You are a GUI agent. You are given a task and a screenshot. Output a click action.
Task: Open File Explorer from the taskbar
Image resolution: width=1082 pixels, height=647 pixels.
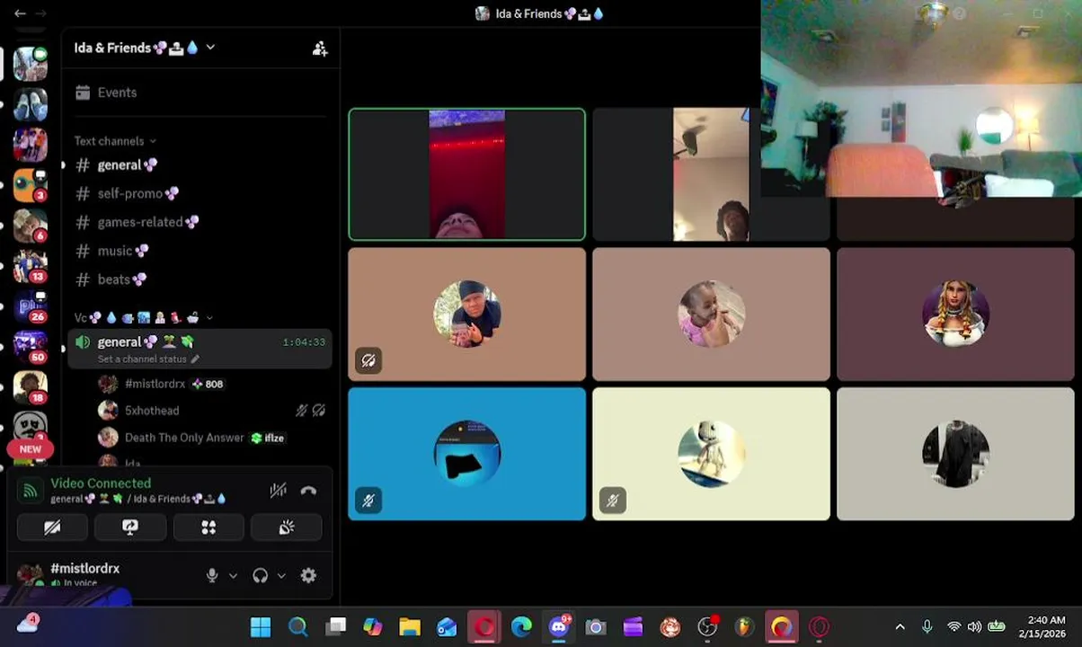coord(410,626)
